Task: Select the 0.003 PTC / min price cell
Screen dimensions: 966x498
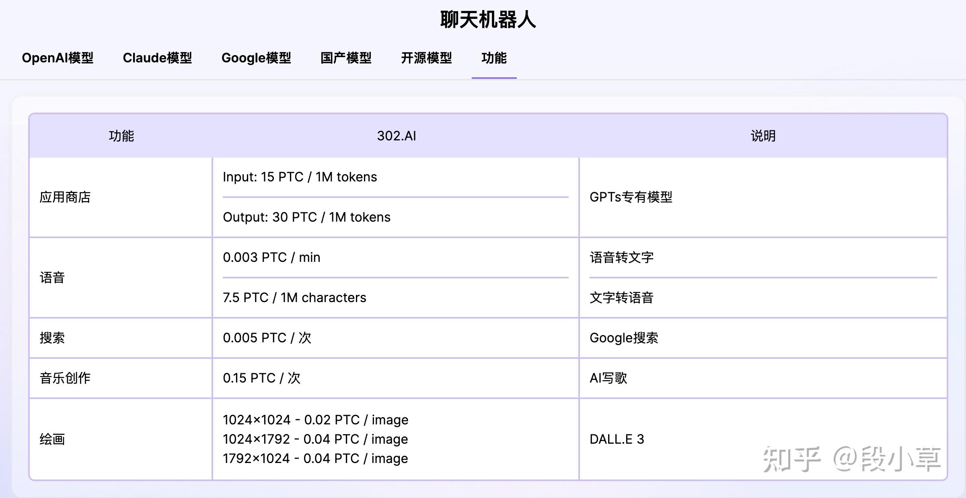Action: pyautogui.click(x=272, y=257)
